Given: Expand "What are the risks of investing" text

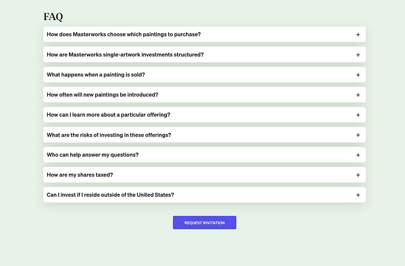Looking at the screenshot, I should point(109,135).
